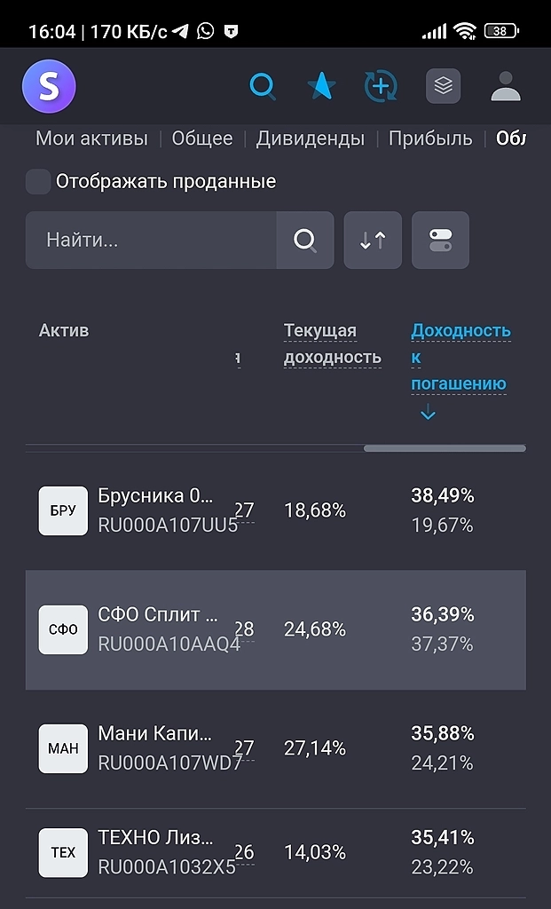This screenshot has height=909, width=551.
Task: Click the add transaction circular plus icon
Action: (x=381, y=86)
